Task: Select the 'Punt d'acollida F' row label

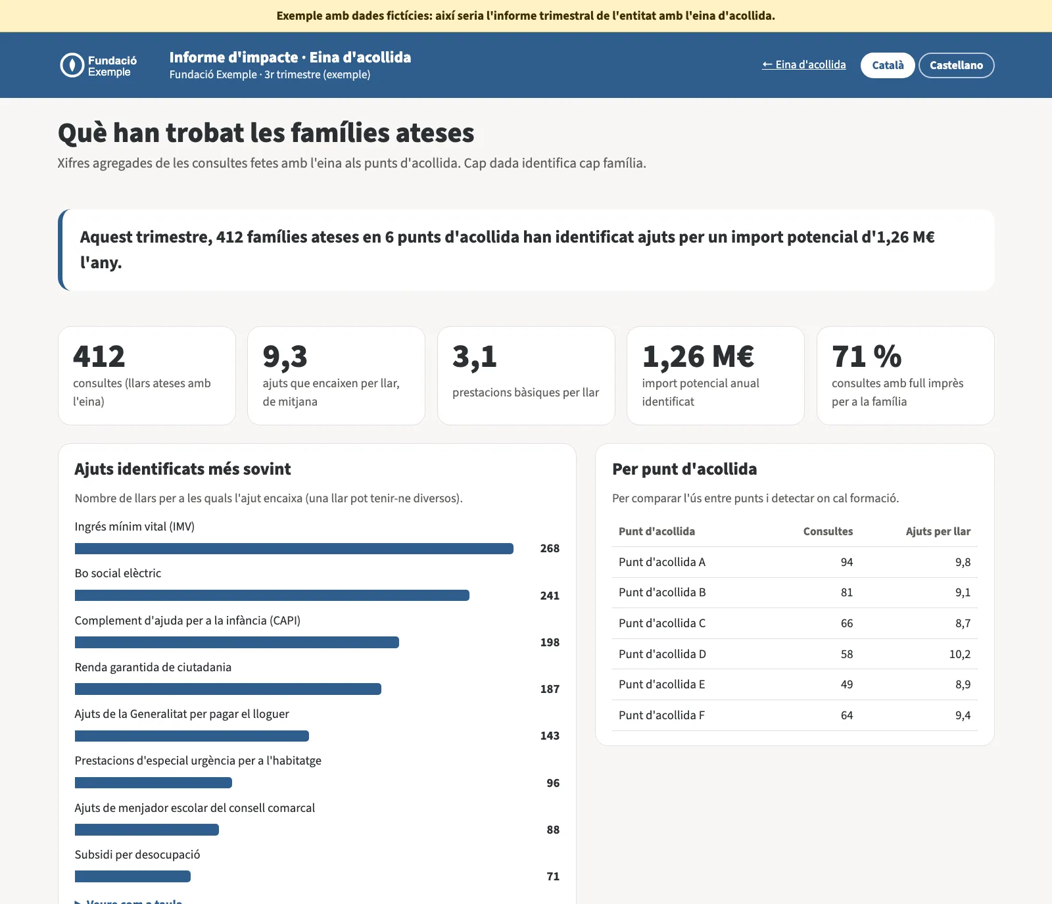Action: coord(661,715)
